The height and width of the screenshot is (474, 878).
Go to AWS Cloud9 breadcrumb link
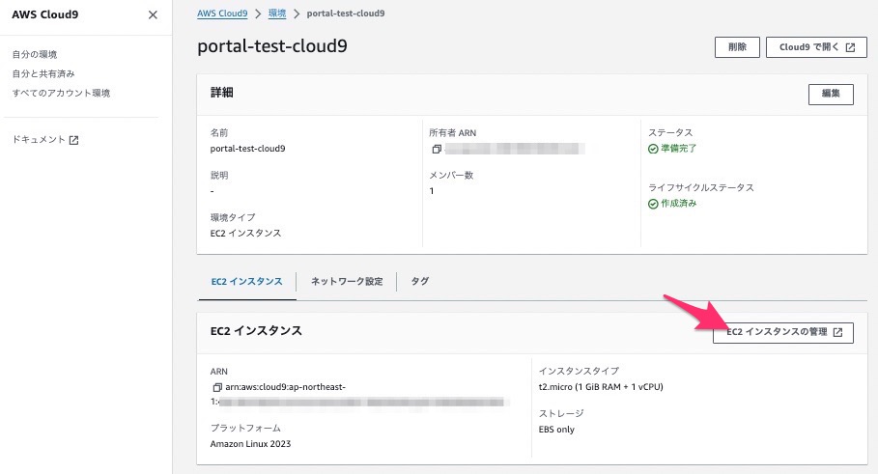point(222,14)
